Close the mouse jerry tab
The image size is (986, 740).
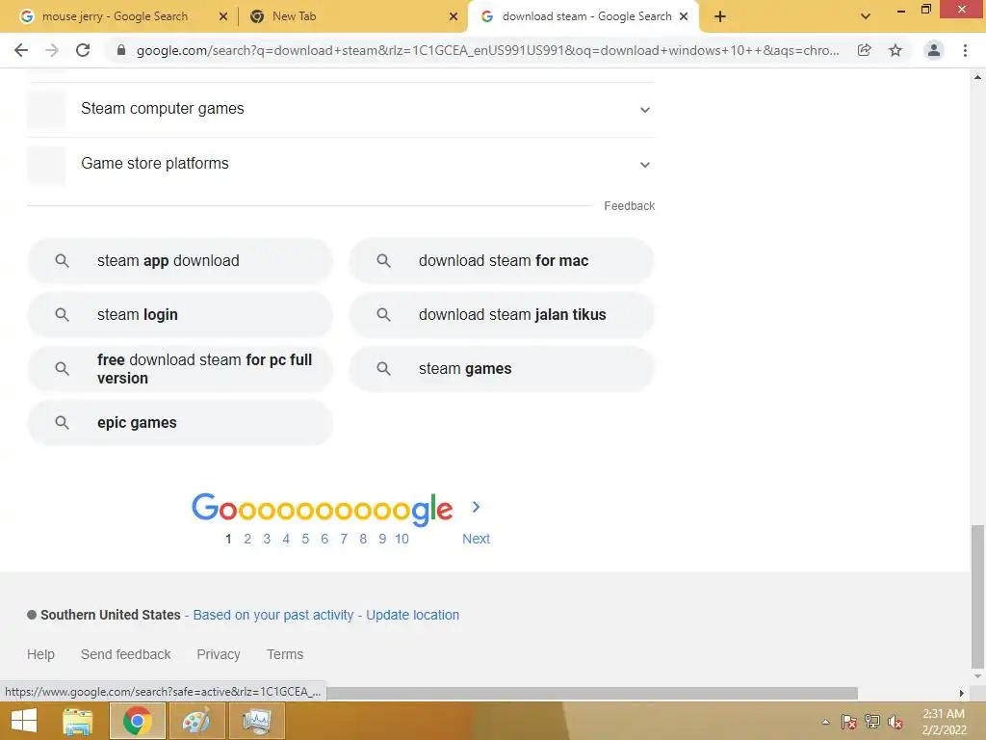222,16
